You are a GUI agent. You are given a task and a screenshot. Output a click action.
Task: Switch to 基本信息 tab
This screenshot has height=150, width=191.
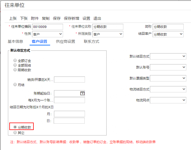point(15,42)
